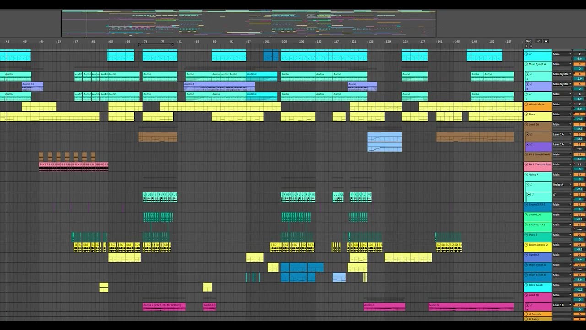This screenshot has width=586, height=330.
Task: Click the diagonal arrow icon next to Set
Action: (538, 41)
